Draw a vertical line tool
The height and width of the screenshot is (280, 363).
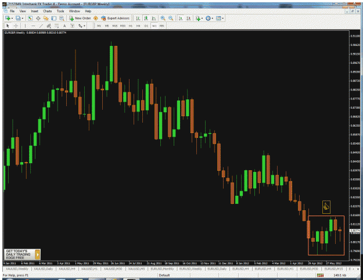25,26
